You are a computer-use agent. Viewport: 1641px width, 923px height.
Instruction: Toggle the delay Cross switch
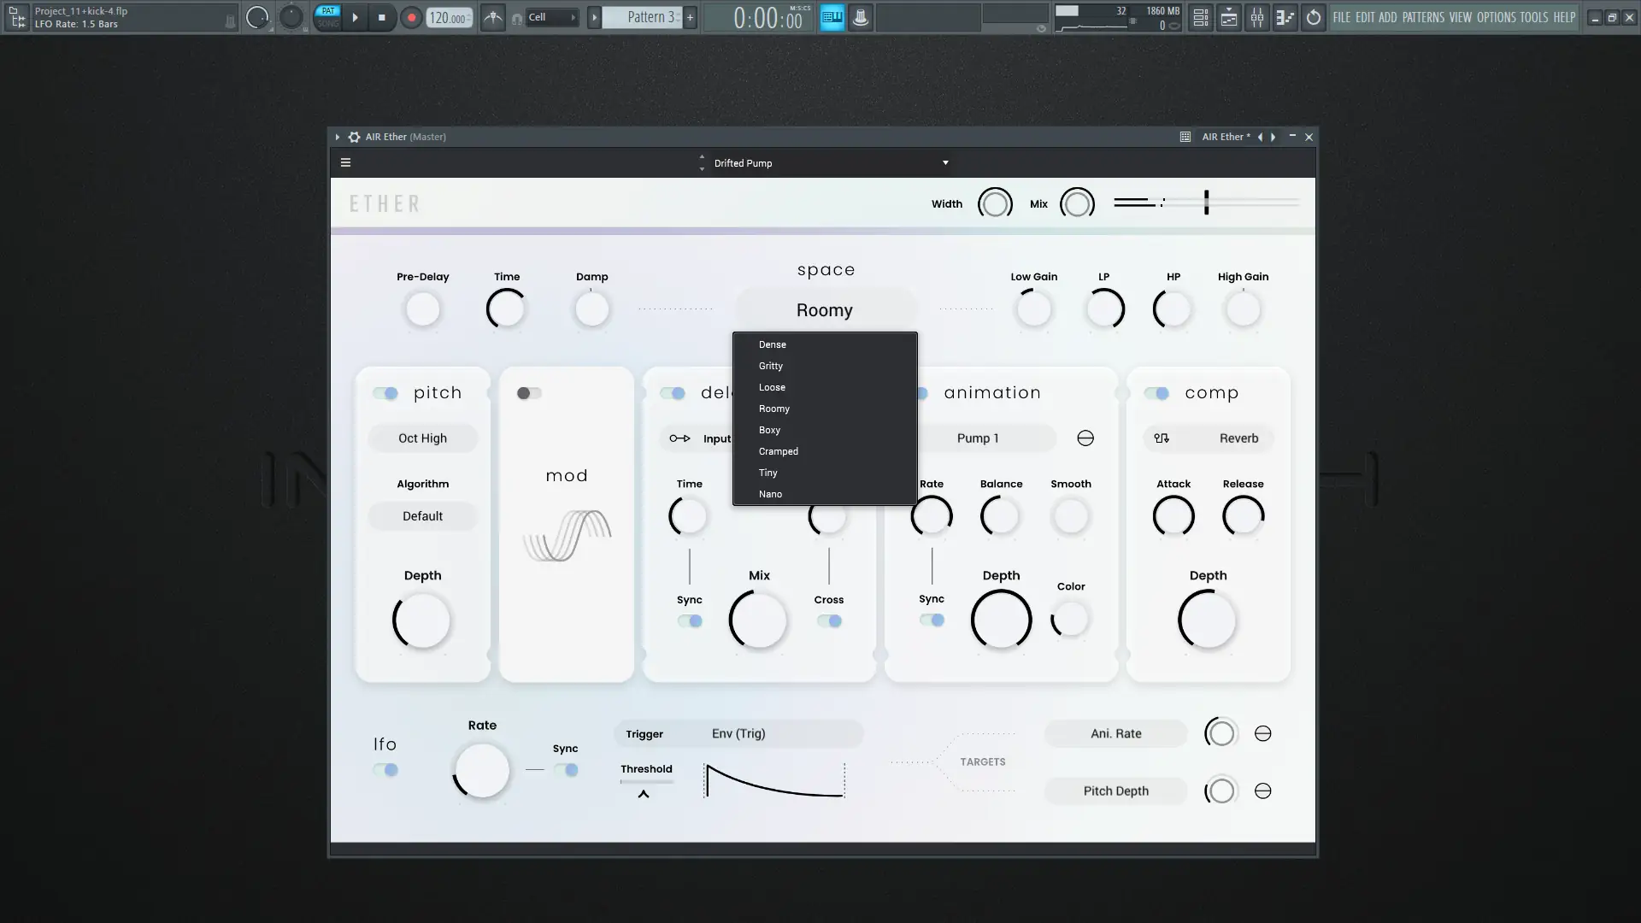pos(829,621)
